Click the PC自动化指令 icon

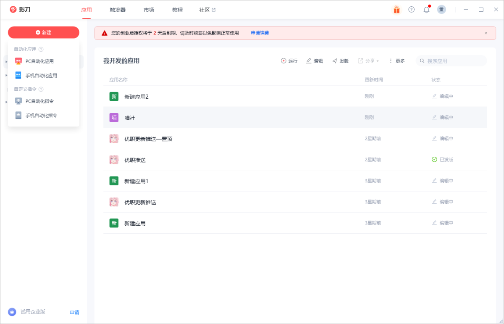[x=18, y=101]
